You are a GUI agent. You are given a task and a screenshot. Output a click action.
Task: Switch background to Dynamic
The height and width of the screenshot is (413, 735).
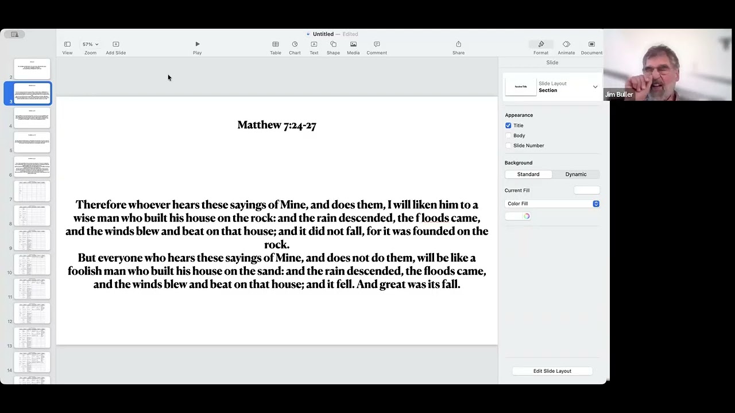[576, 174]
